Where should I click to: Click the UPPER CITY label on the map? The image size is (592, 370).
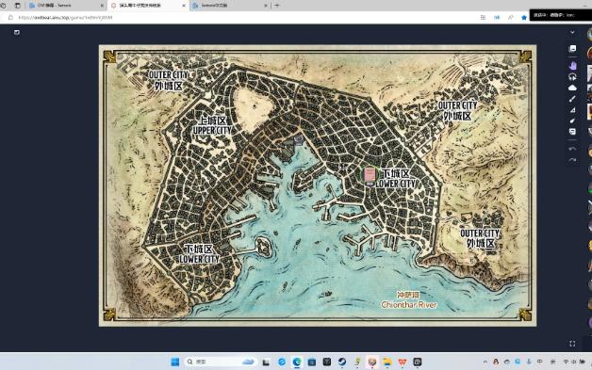pyautogui.click(x=212, y=131)
